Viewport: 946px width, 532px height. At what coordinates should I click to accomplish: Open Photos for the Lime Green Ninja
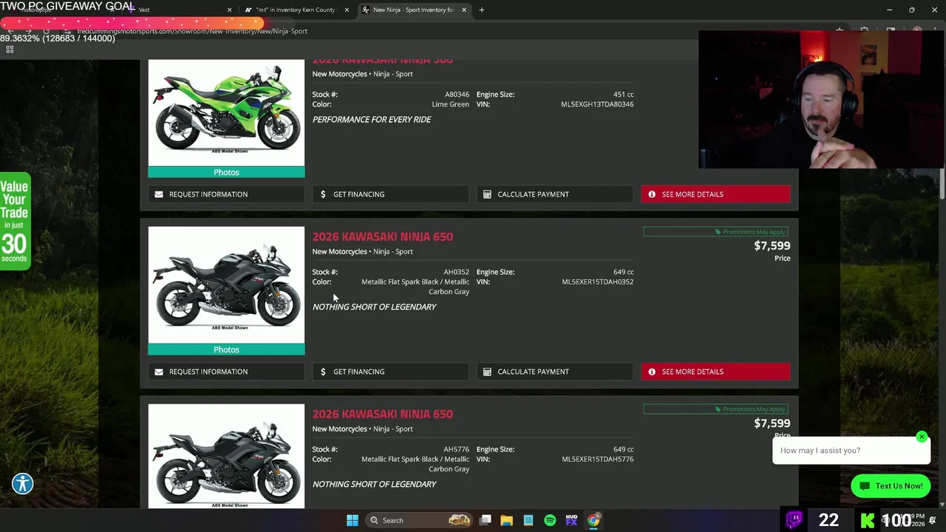226,172
